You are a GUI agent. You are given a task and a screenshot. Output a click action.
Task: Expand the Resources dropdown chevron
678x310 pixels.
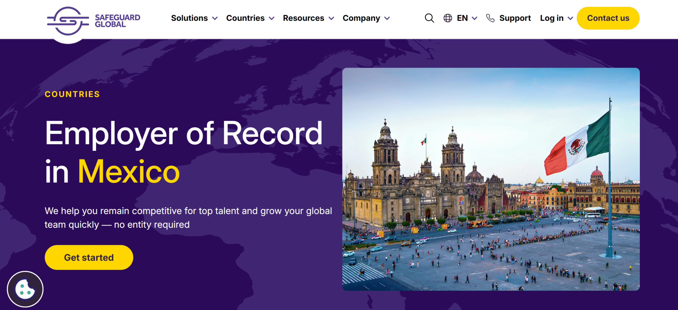point(331,19)
